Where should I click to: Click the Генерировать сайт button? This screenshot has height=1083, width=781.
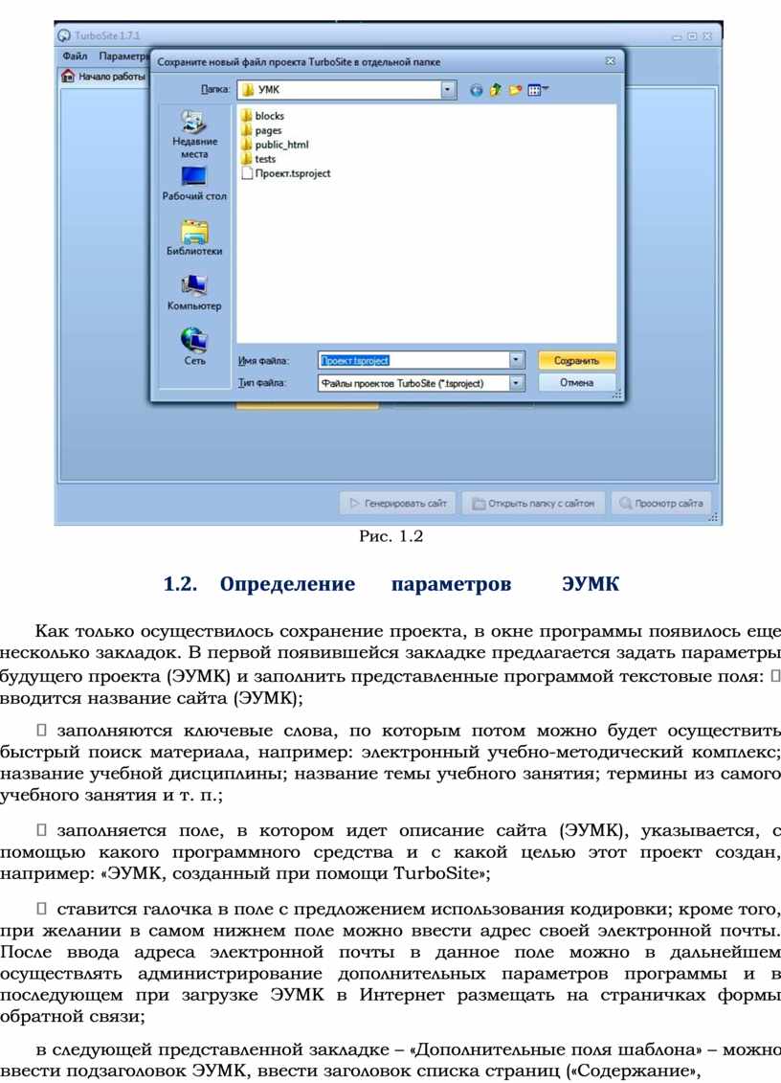tap(398, 504)
